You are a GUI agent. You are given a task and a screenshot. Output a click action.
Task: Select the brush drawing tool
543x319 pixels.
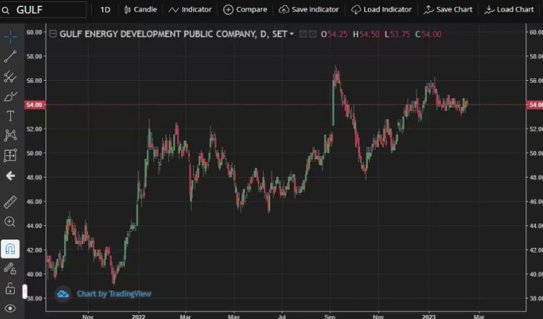[x=10, y=96]
